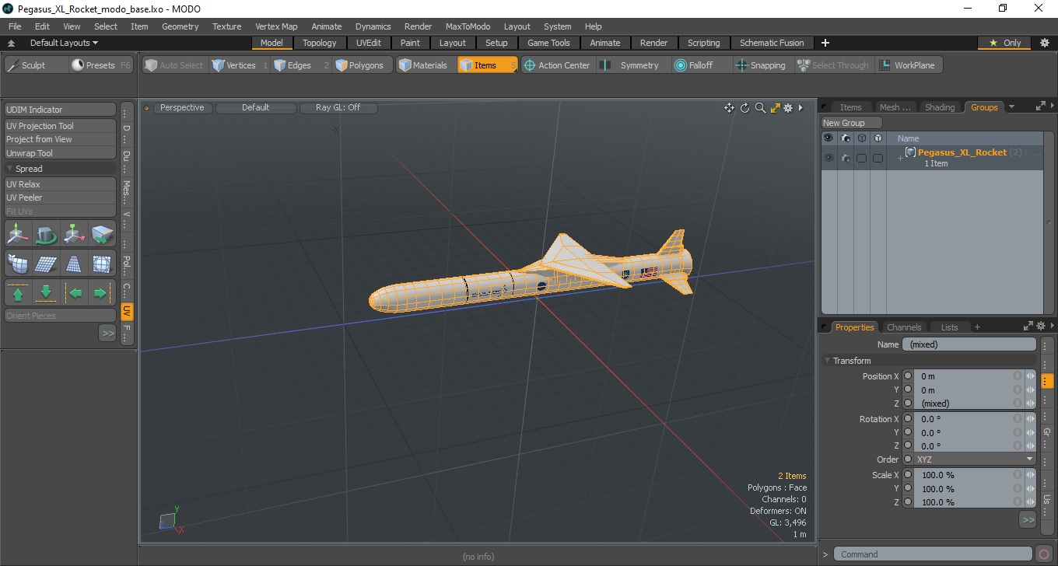
Task: Click the Unwrap Tool button
Action: coord(61,153)
